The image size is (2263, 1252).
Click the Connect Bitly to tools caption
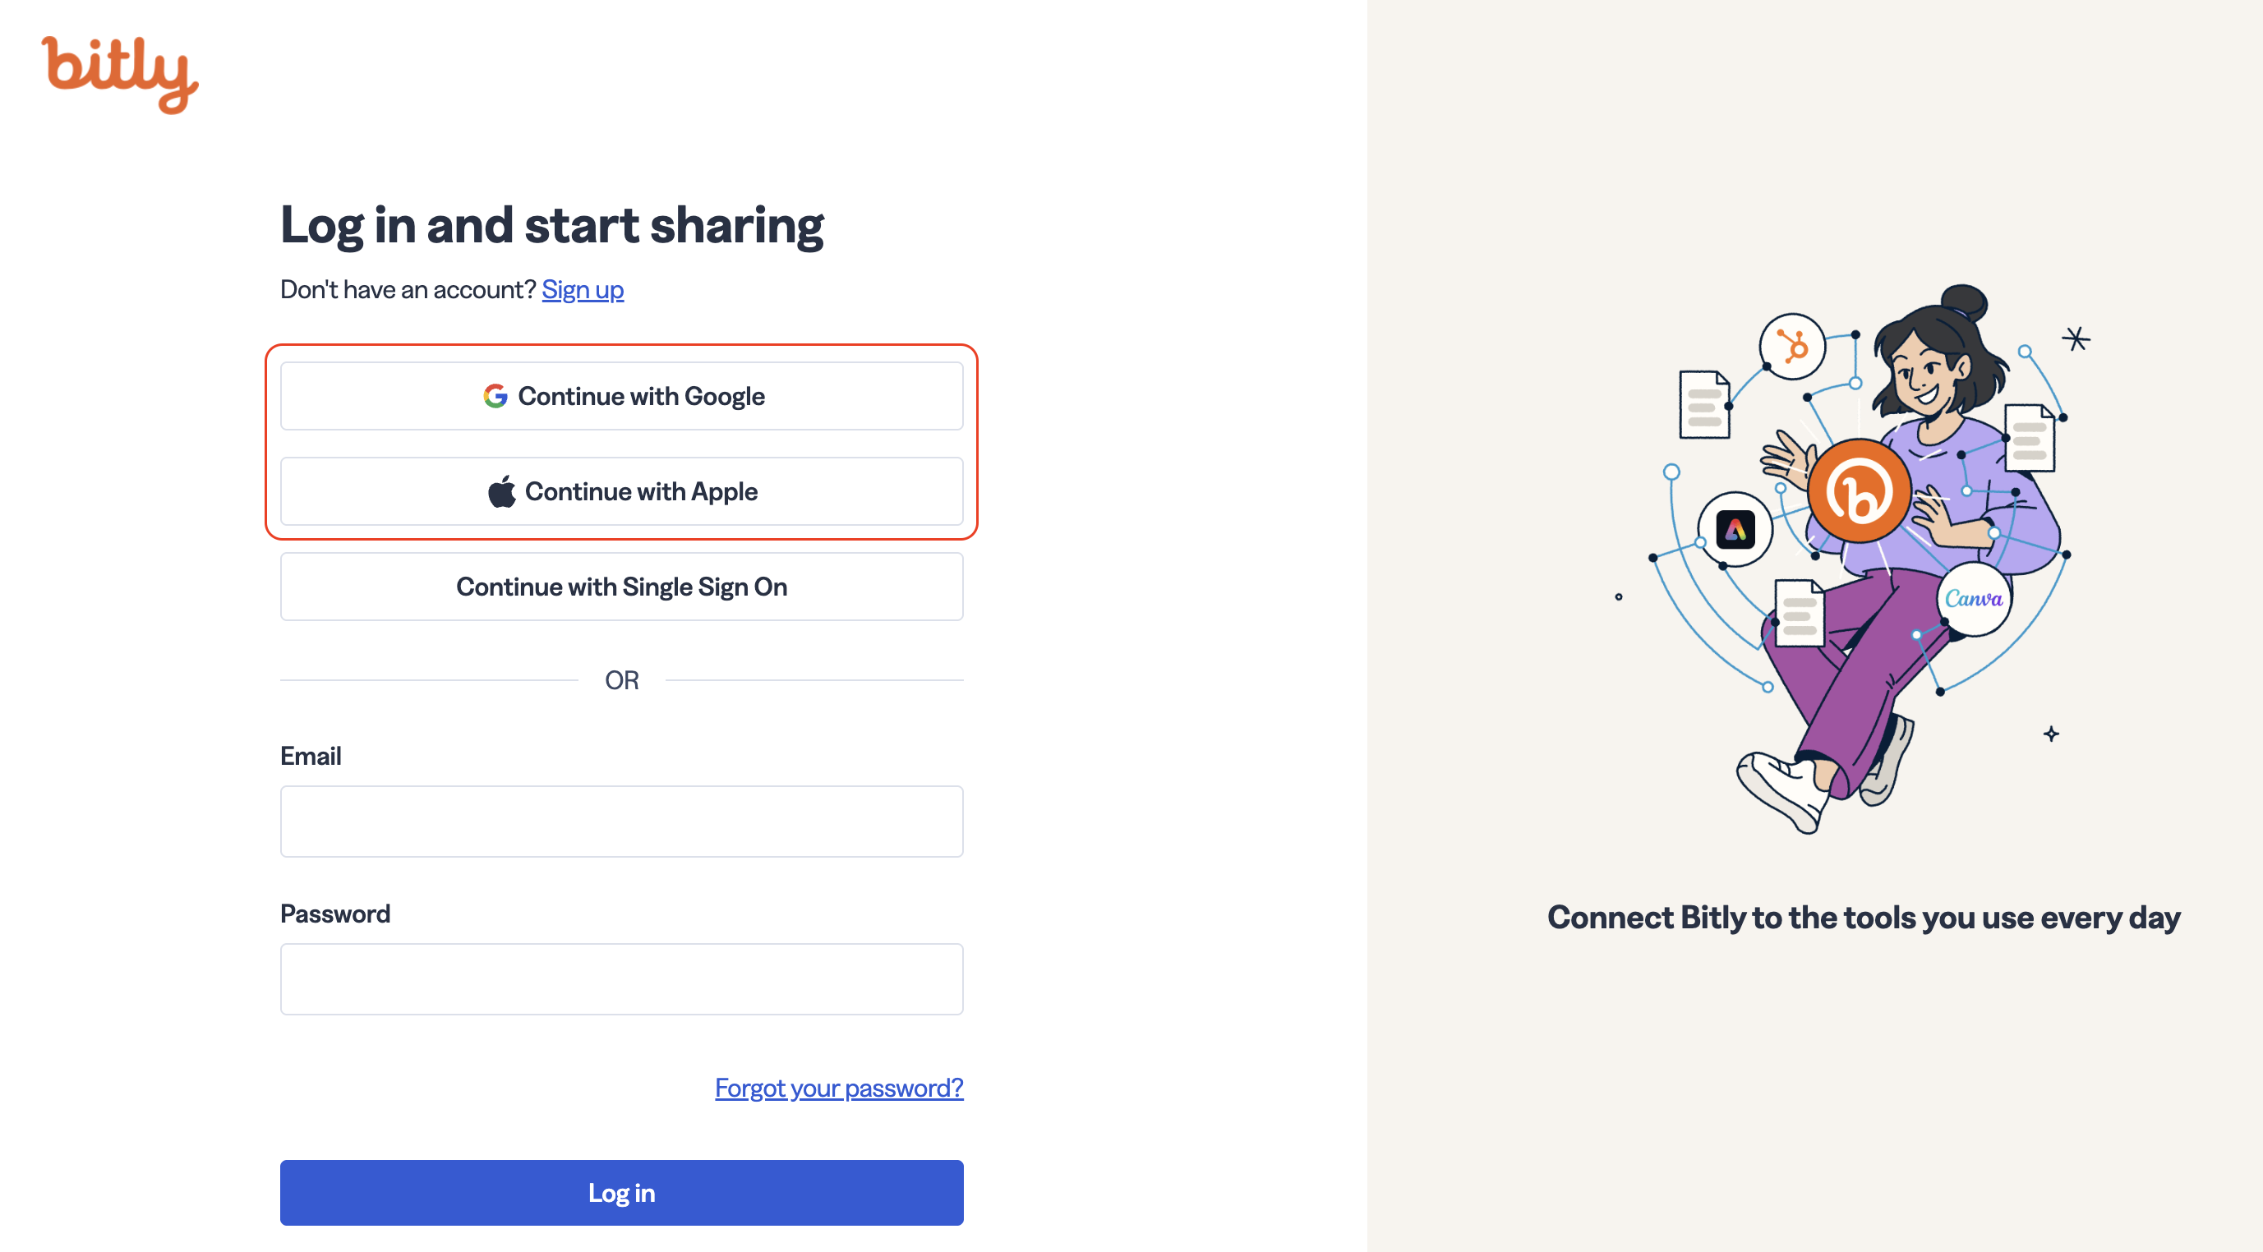(x=1864, y=918)
